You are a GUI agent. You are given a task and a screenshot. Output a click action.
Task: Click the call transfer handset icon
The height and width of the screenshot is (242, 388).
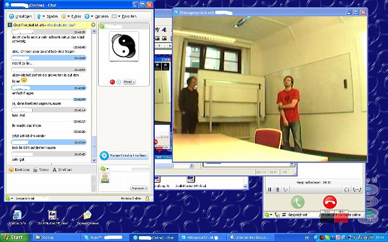357,190
